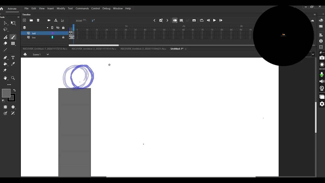Open the layer depth panel icon
The image size is (325, 183).
point(62,20)
